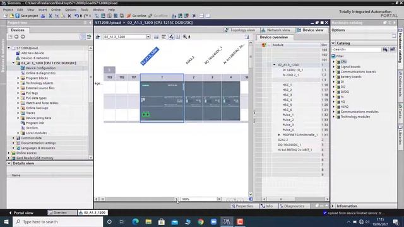Open the Options menu
Image resolution: width=404 pixels, height=227 pixels.
(x=71, y=9)
